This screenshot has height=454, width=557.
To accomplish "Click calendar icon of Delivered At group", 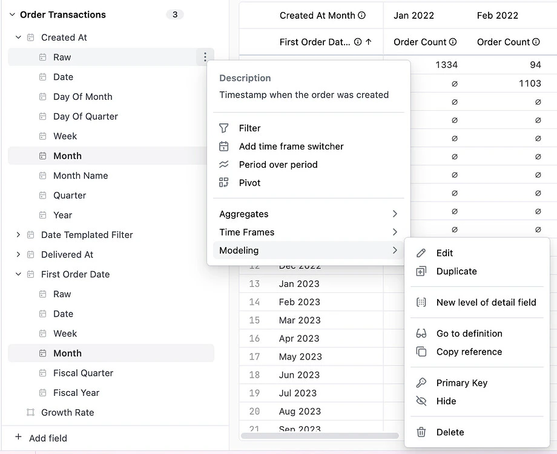I will coord(30,254).
